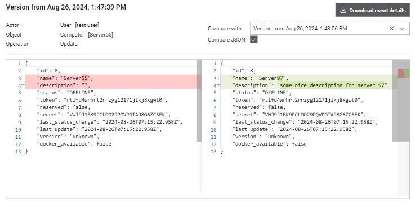Click the "some nice description for server 97" text
Image resolution: width=415 pixels, height=204 pixels.
coord(332,85)
